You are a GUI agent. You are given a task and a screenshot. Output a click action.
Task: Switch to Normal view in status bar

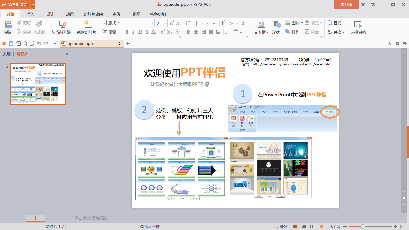point(295,226)
